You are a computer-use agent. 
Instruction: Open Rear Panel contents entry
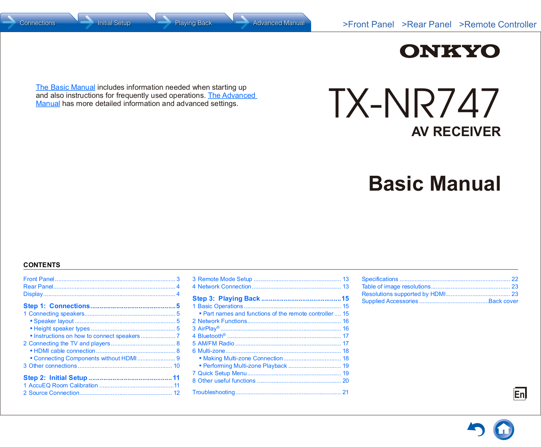pos(101,286)
